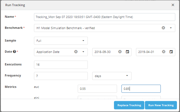Open calendar picker for 2019-04-01 end date
The image size is (180, 112).
171,52
